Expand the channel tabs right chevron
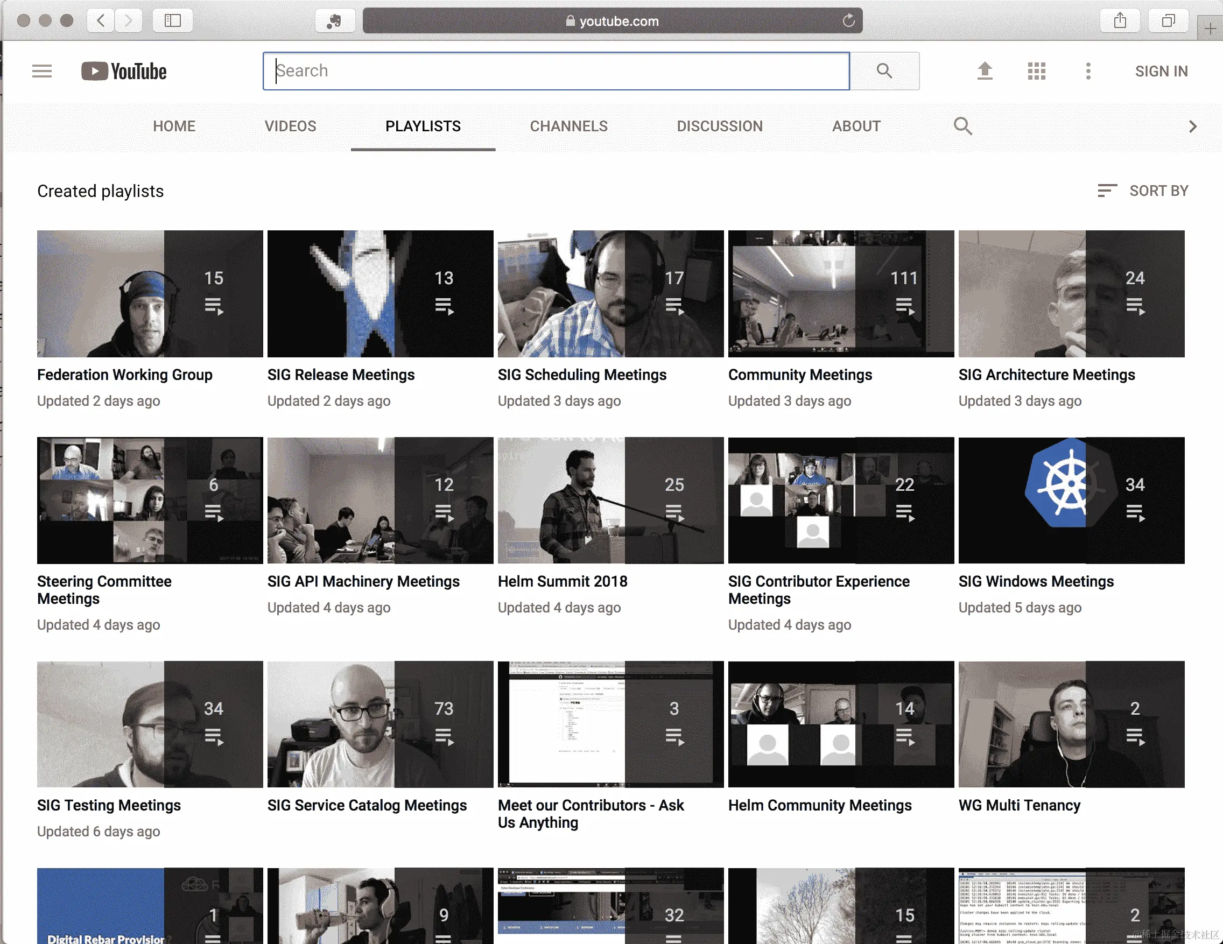Image resolution: width=1223 pixels, height=944 pixels. tap(1192, 126)
